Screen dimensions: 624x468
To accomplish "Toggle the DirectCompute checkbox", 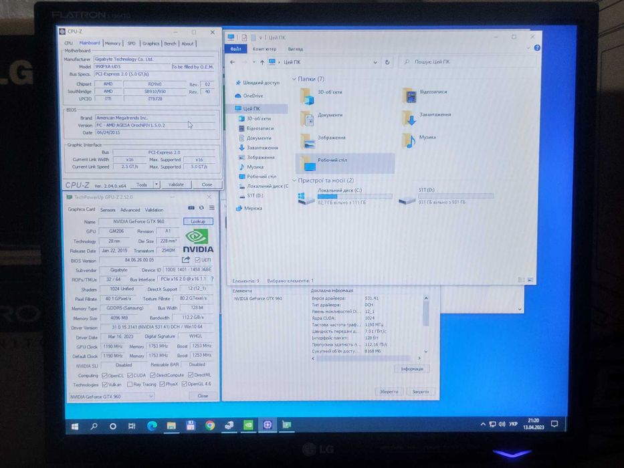I will pyautogui.click(x=152, y=375).
